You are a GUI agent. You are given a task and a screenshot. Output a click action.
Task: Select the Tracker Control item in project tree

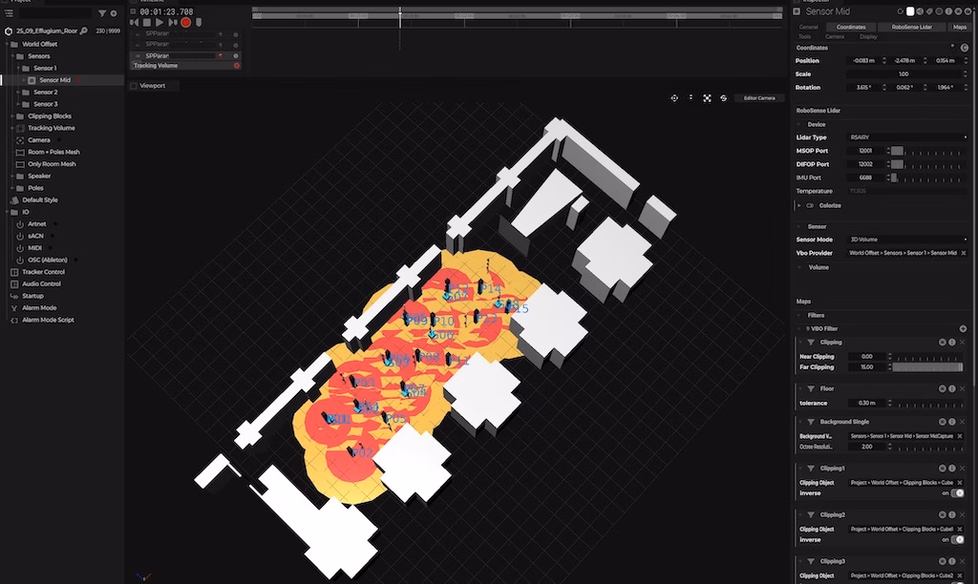pos(42,272)
